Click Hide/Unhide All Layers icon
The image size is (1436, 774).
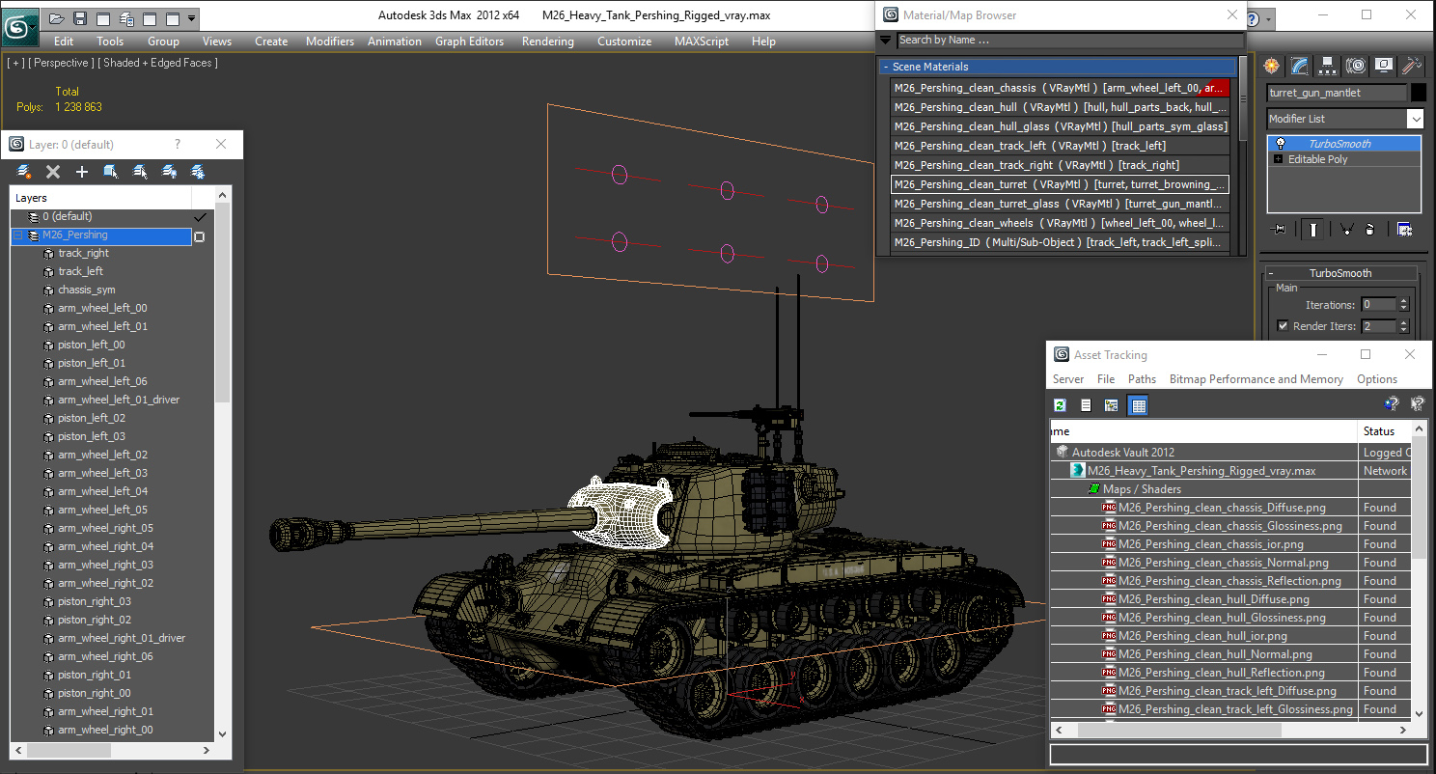click(x=169, y=172)
